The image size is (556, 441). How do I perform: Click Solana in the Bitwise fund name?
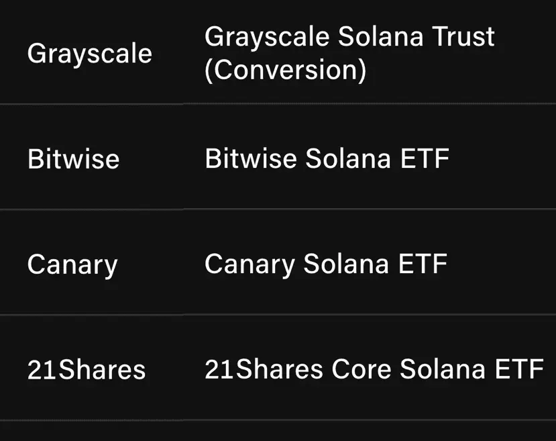point(348,158)
